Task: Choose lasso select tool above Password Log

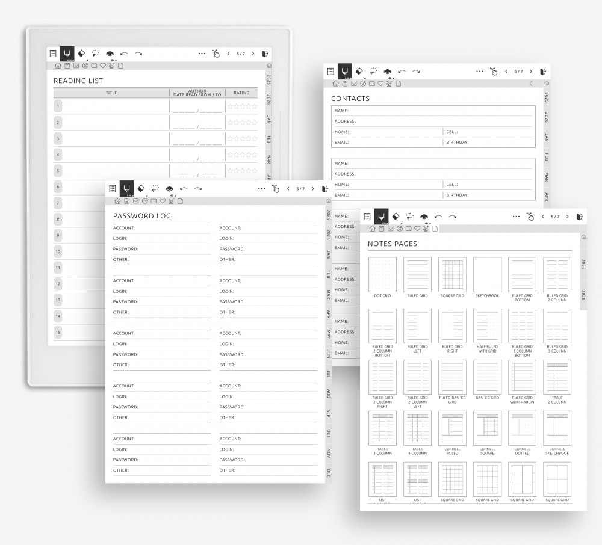Action: pos(155,188)
